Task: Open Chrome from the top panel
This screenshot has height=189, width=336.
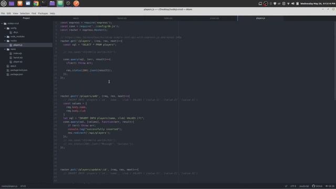Action: pyautogui.click(x=36, y=4)
